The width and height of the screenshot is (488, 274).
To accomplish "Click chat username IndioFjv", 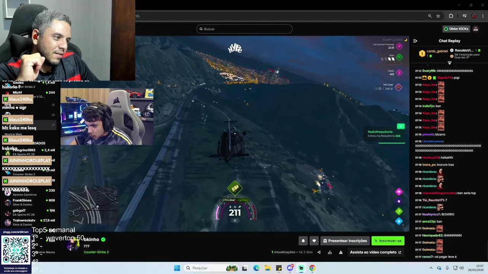I will coord(428,106).
